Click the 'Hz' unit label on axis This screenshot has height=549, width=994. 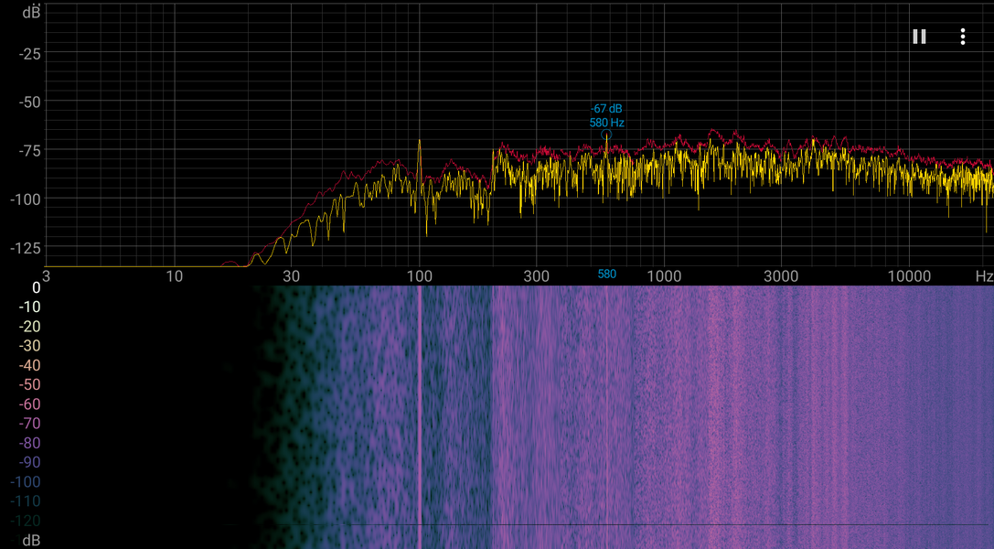click(x=984, y=276)
